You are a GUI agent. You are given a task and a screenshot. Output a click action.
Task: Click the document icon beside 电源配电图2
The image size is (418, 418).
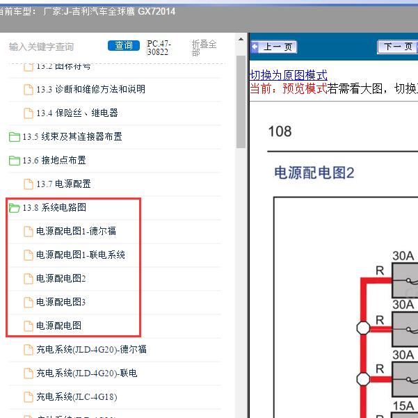coord(29,279)
